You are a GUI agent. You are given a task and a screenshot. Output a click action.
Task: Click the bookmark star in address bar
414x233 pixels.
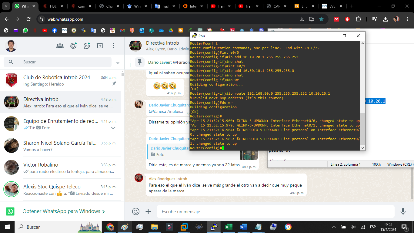(321, 19)
